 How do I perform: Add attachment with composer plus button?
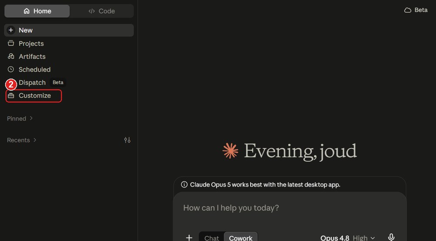click(189, 238)
